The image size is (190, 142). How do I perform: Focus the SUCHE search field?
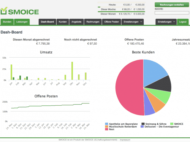pyautogui.click(x=172, y=13)
